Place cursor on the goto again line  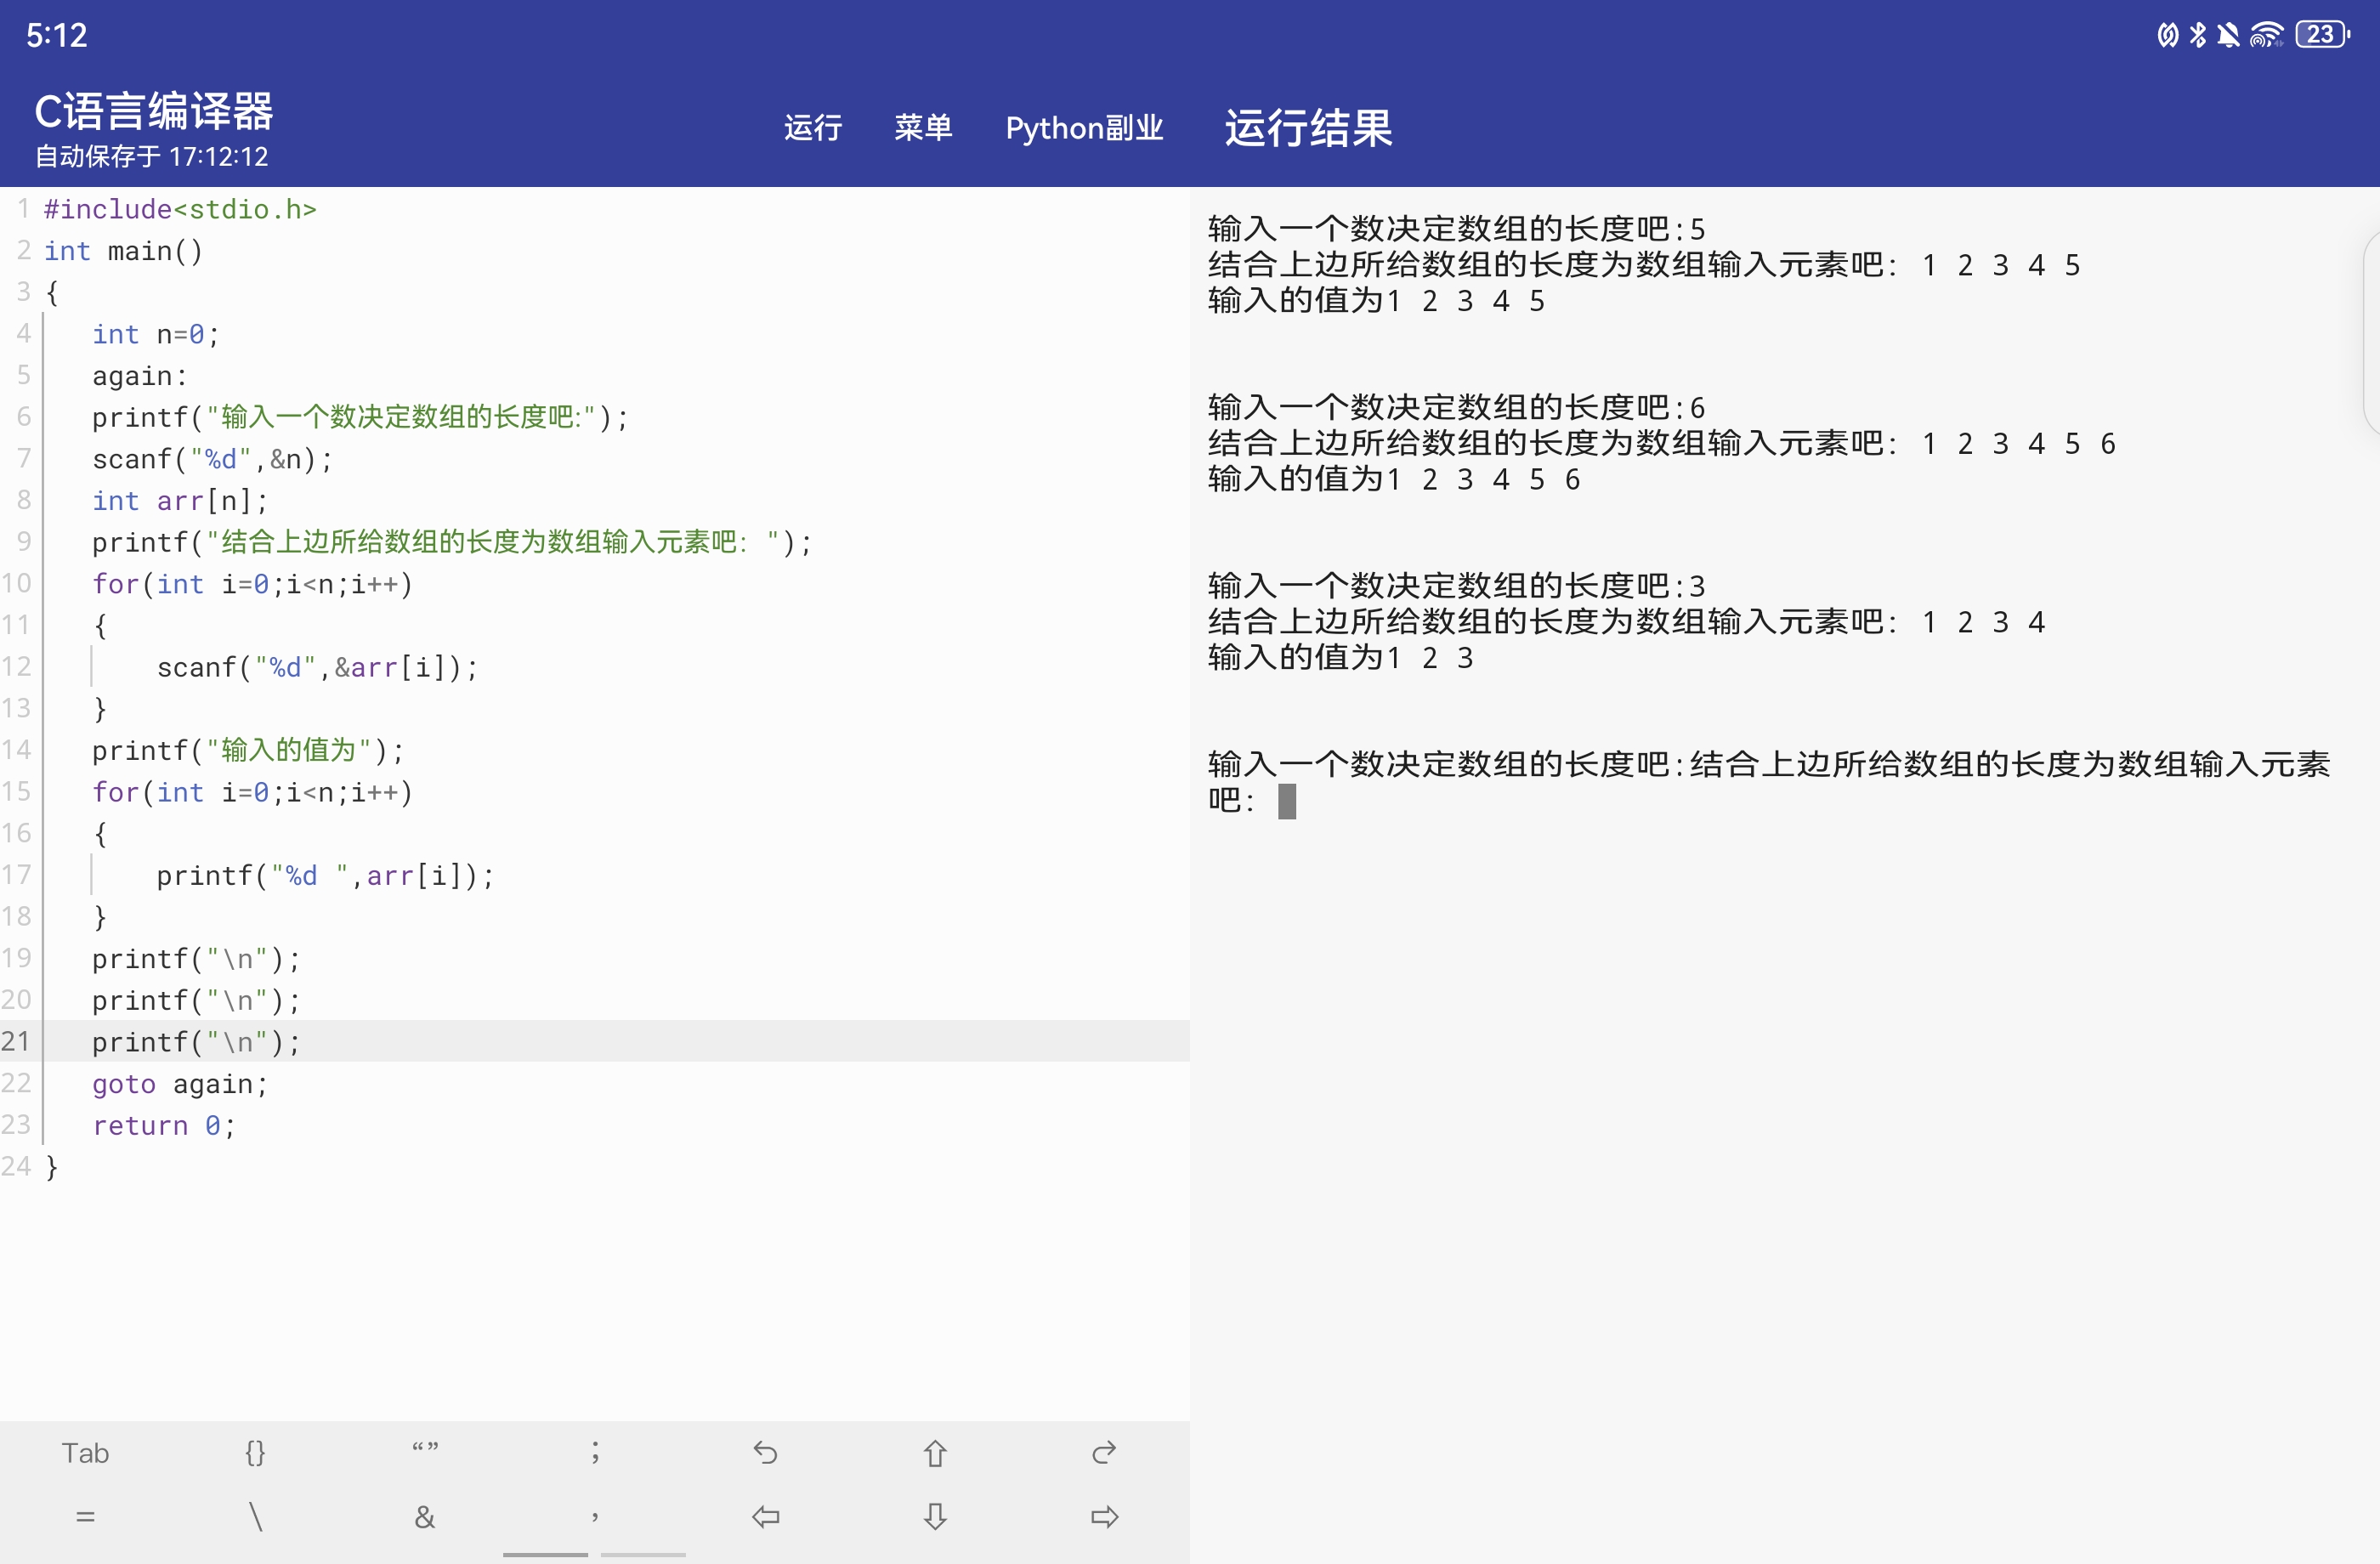[180, 1084]
